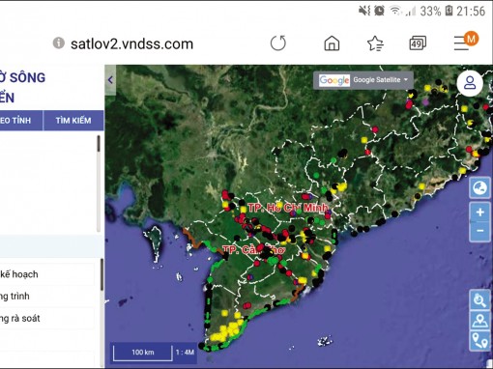Activate the locate position on map tool
Screen dimensions: 493x369
coord(479,321)
